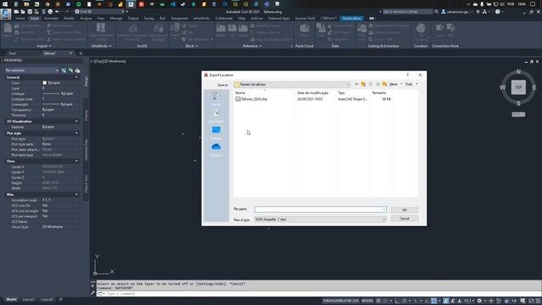Expand File name history dropdown arrow
The image size is (542, 305).
(x=384, y=209)
